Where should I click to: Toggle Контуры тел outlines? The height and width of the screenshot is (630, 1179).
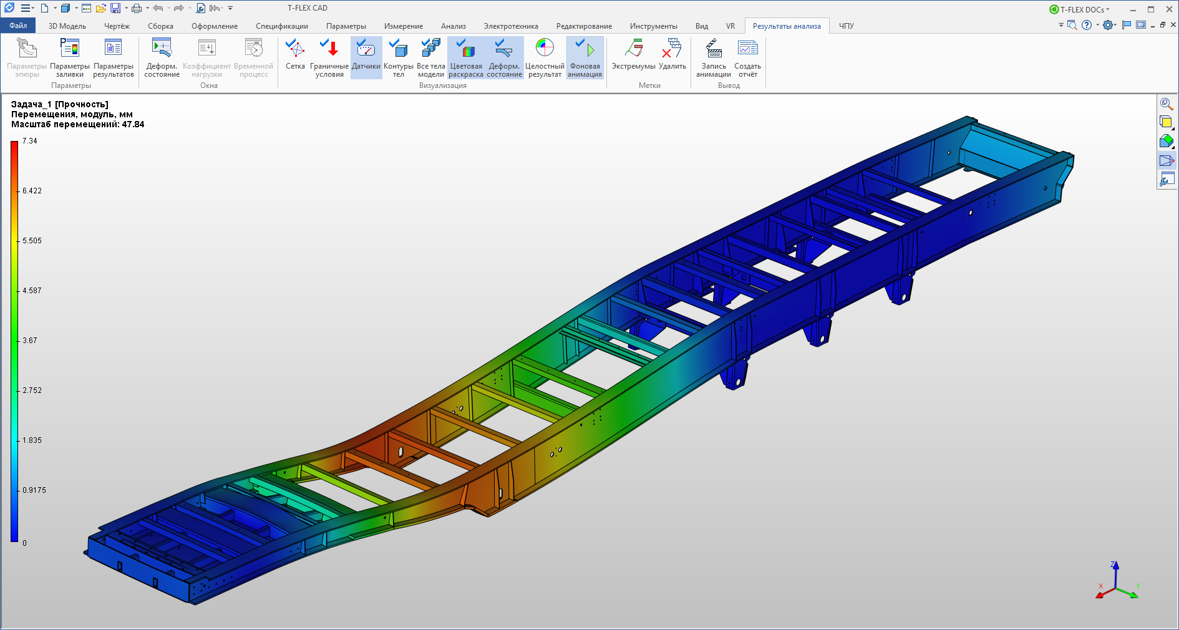pyautogui.click(x=399, y=57)
